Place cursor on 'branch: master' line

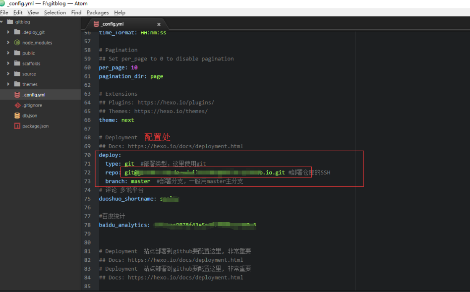[x=128, y=181]
